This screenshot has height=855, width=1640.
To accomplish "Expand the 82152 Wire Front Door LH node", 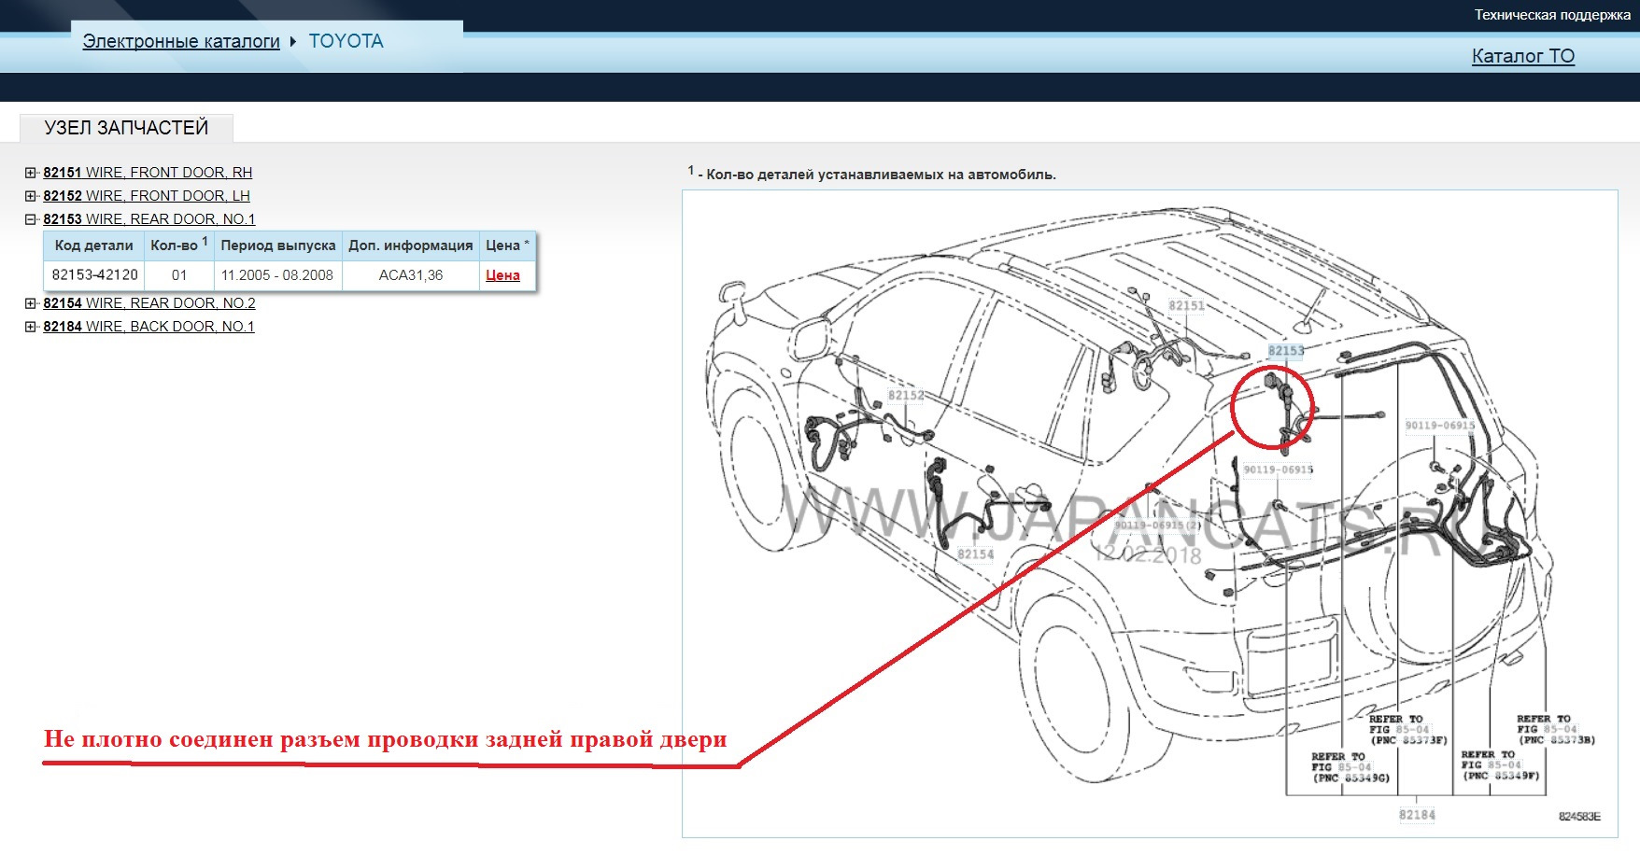I will click(x=31, y=196).
